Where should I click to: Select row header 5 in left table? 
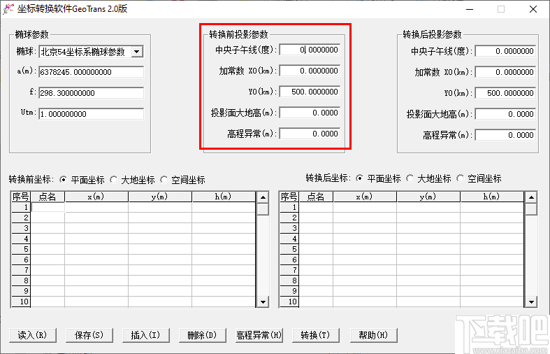(x=21, y=249)
